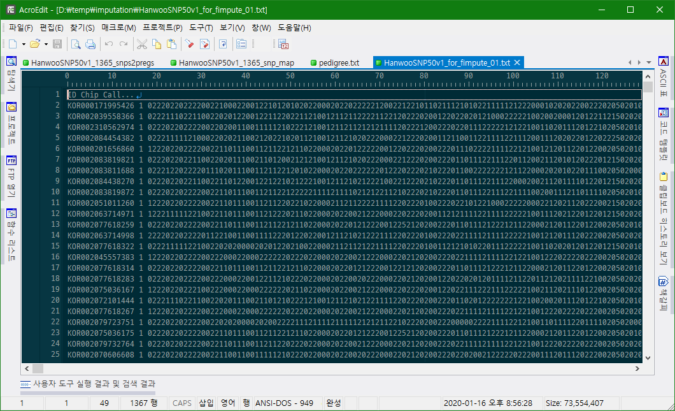Viewport: 675px width, 411px height.
Task: Click row KOR002070606608
Action: tap(354, 355)
